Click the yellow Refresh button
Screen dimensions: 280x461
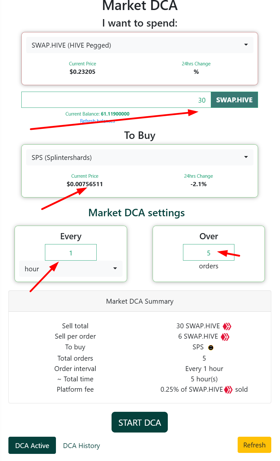point(254,445)
